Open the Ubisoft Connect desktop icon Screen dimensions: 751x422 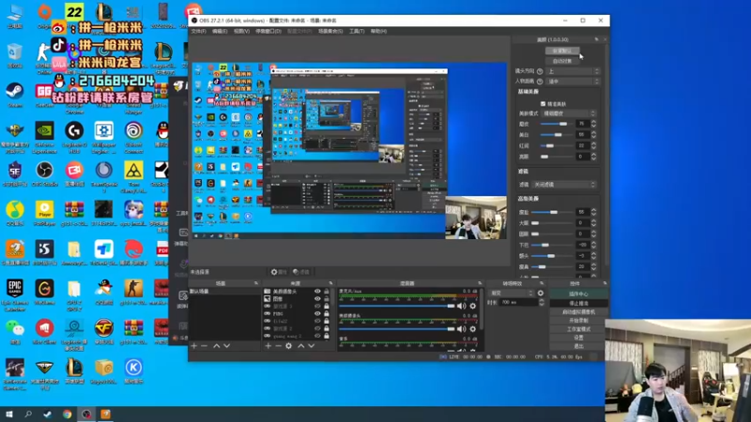pos(133,137)
